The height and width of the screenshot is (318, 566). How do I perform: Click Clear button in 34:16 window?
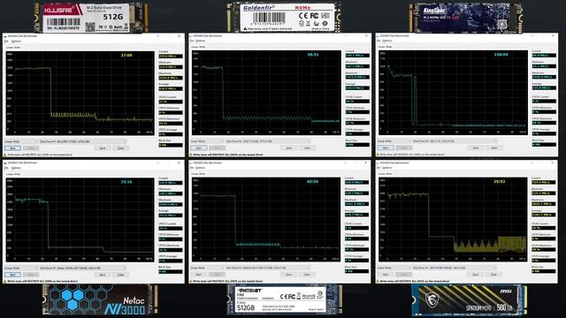coord(120,275)
